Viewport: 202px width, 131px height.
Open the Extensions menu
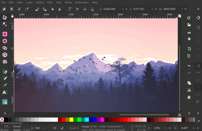pos(82,3)
